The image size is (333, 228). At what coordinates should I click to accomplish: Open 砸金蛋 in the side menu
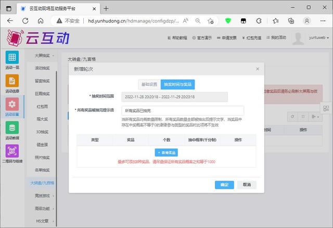[42, 145]
